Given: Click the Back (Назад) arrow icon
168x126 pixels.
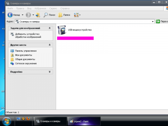Looking at the screenshot, I should [10, 15].
